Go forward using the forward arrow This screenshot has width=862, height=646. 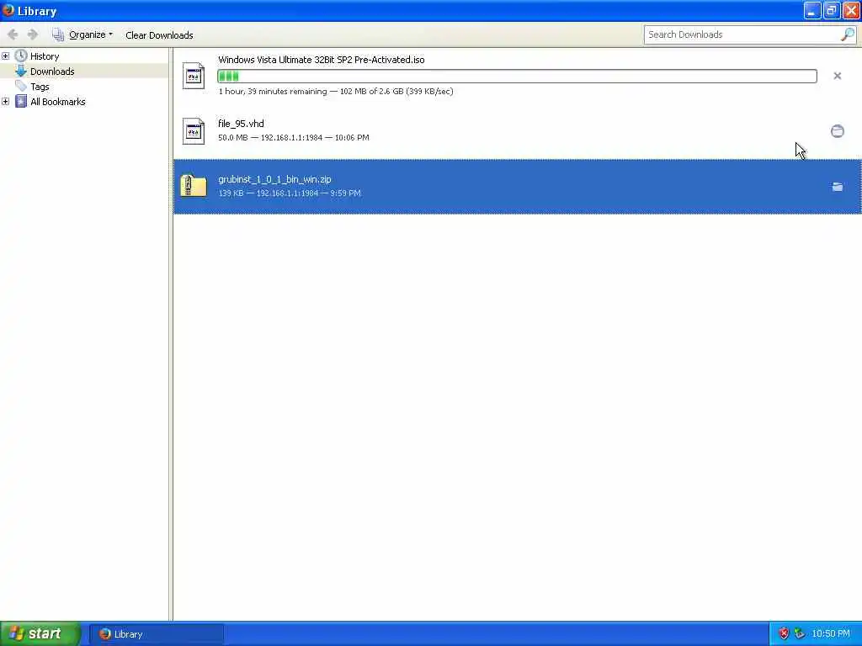[x=33, y=34]
